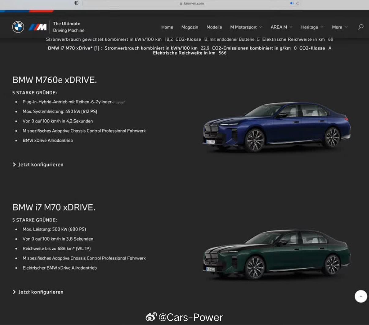Click 'Von 0 auf 100 km/h in 3,8 Sekunden'
369x325 pixels.
coord(58,239)
